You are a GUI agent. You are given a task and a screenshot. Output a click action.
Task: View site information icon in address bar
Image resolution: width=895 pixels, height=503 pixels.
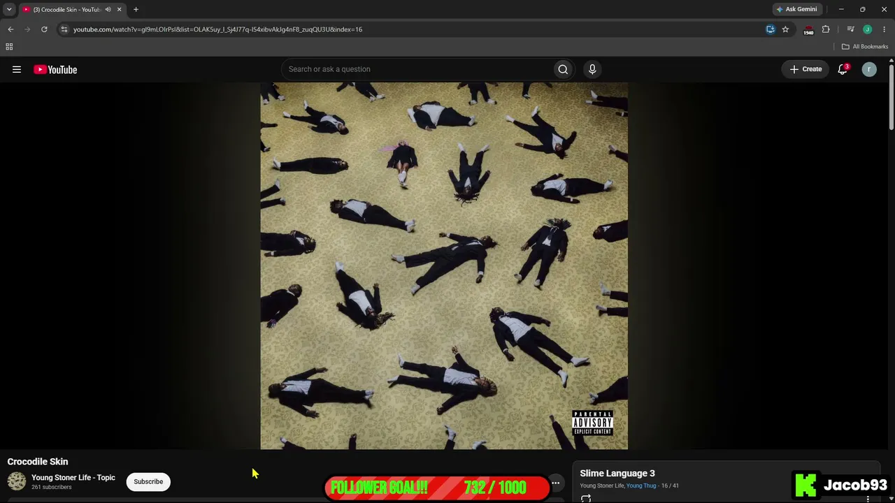(64, 29)
